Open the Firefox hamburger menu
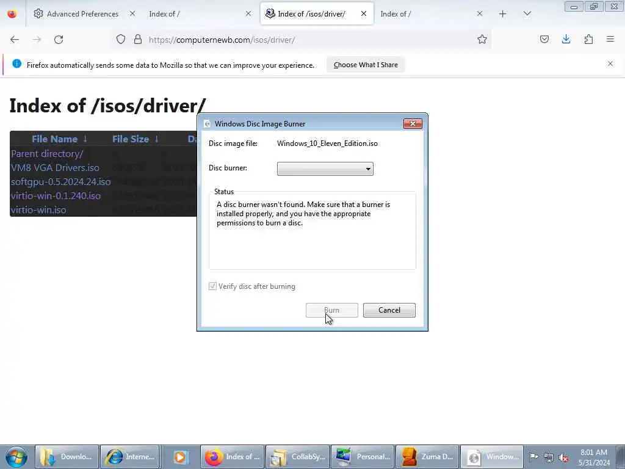This screenshot has height=469, width=625. (610, 39)
